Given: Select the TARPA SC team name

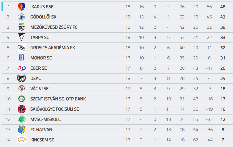Looking at the screenshot, I should click(40, 37).
